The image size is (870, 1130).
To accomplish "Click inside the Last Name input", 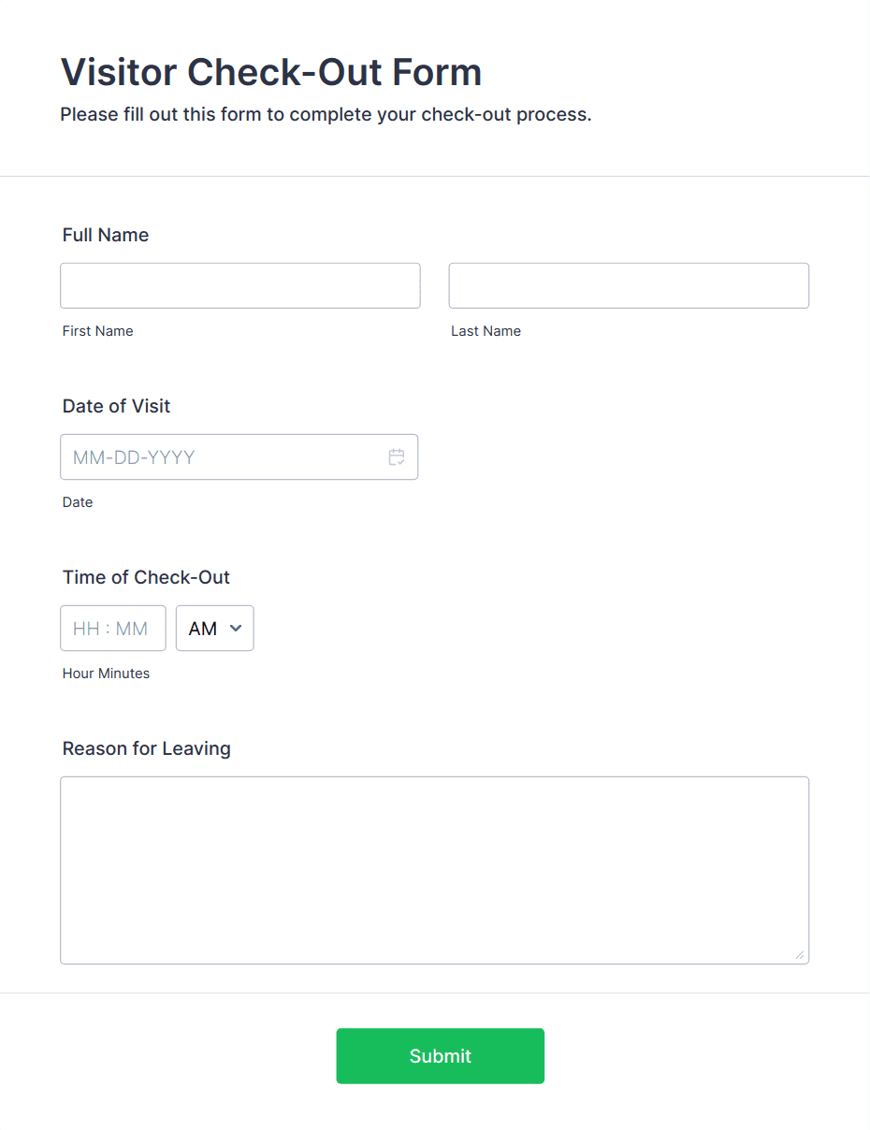I will point(628,285).
